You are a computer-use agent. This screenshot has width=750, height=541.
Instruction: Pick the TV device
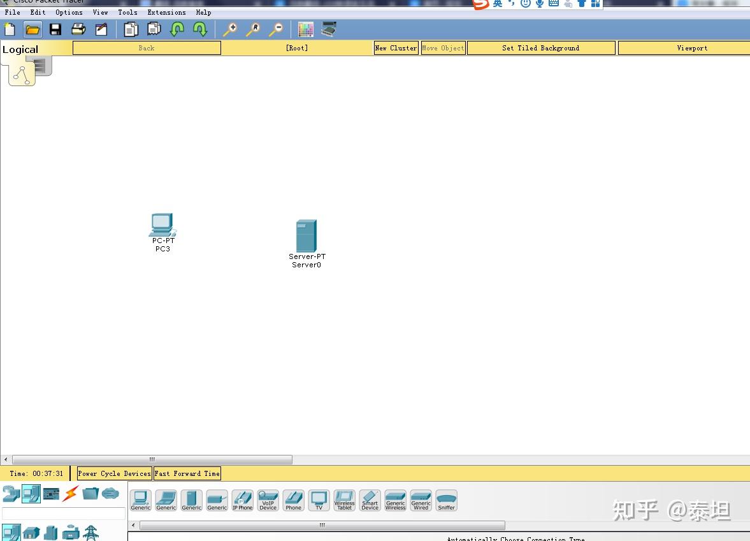tap(319, 500)
